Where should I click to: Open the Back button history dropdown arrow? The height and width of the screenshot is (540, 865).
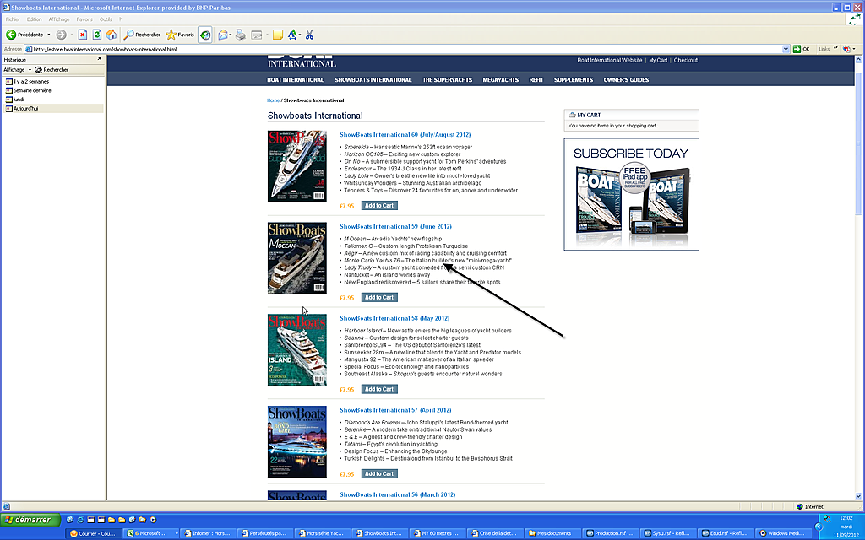[48, 35]
